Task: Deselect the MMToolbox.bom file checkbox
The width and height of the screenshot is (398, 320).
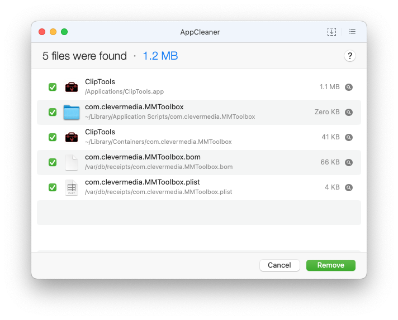Action: [x=53, y=162]
